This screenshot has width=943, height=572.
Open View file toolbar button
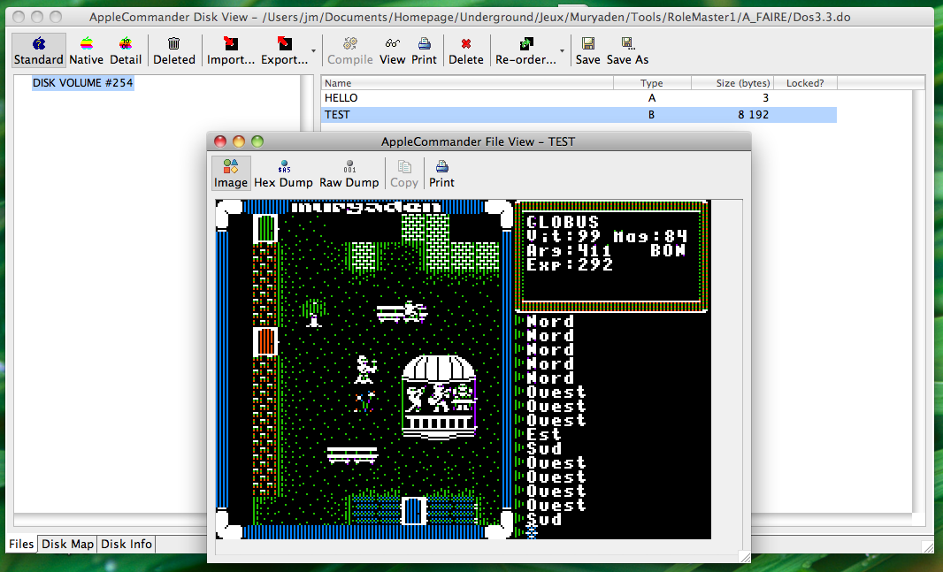point(392,50)
